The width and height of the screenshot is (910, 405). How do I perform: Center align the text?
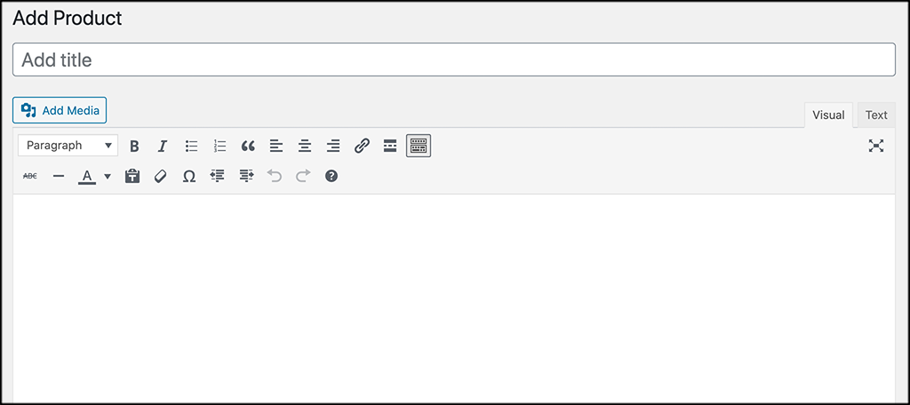click(305, 147)
